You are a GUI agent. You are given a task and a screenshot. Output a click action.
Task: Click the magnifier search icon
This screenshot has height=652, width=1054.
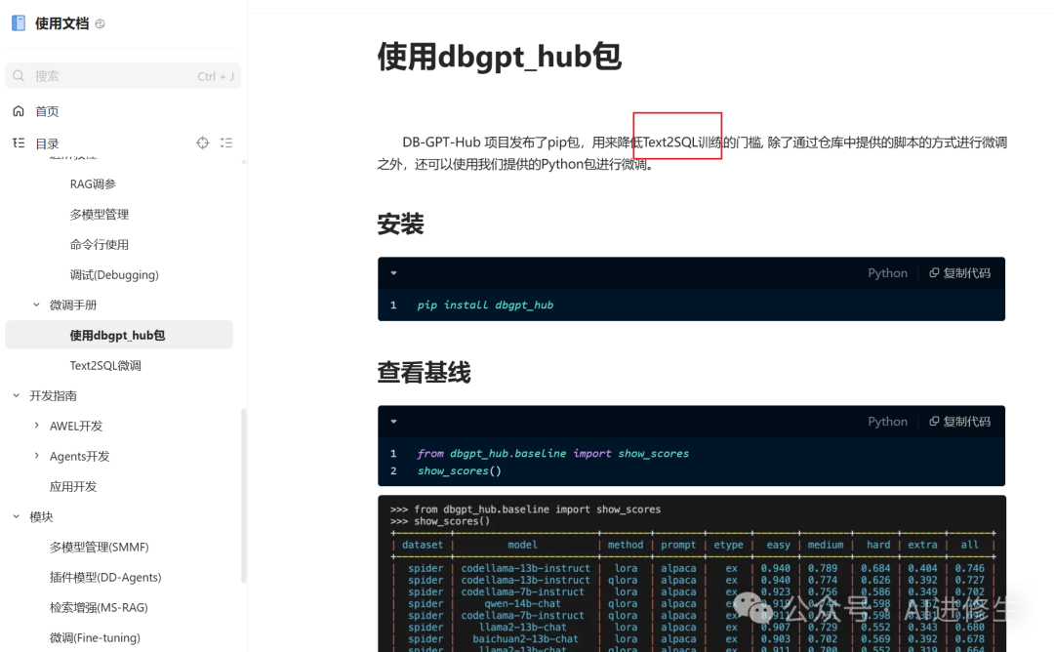(19, 76)
